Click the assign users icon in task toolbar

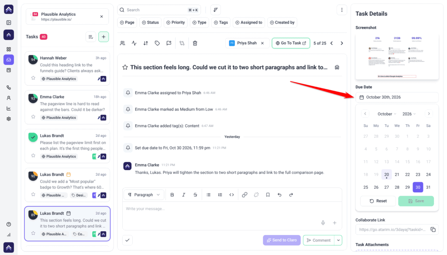tap(123, 43)
